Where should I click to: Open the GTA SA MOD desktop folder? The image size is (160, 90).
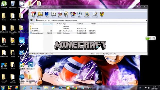click(x=4, y=29)
